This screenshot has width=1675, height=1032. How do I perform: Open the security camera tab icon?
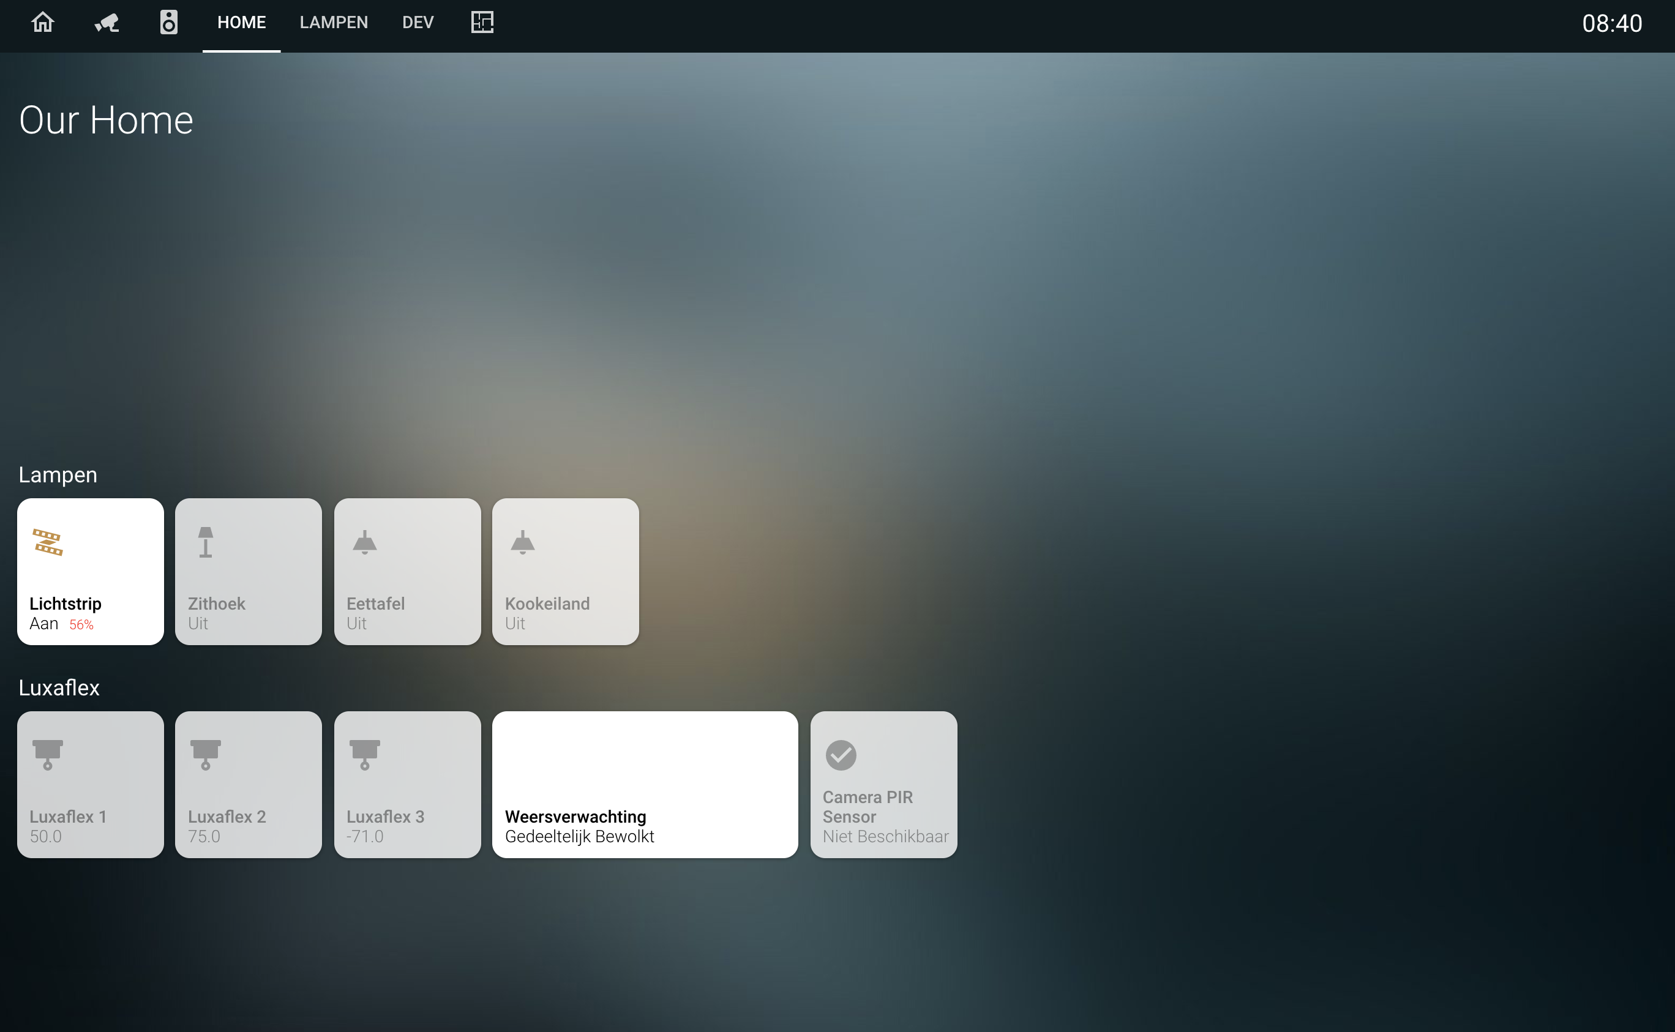107,23
